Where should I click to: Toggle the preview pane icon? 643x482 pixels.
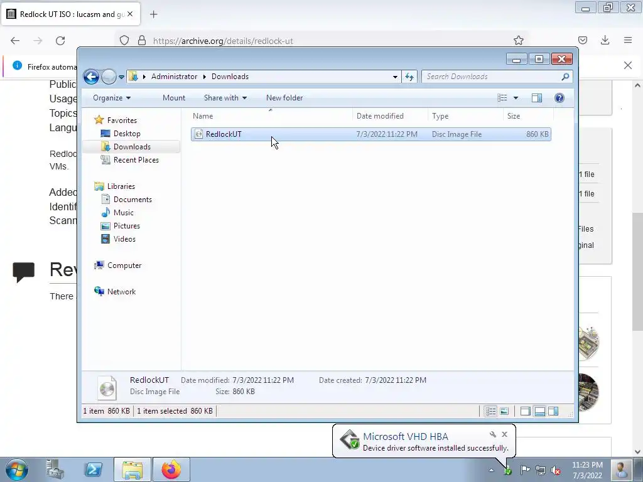tap(537, 98)
